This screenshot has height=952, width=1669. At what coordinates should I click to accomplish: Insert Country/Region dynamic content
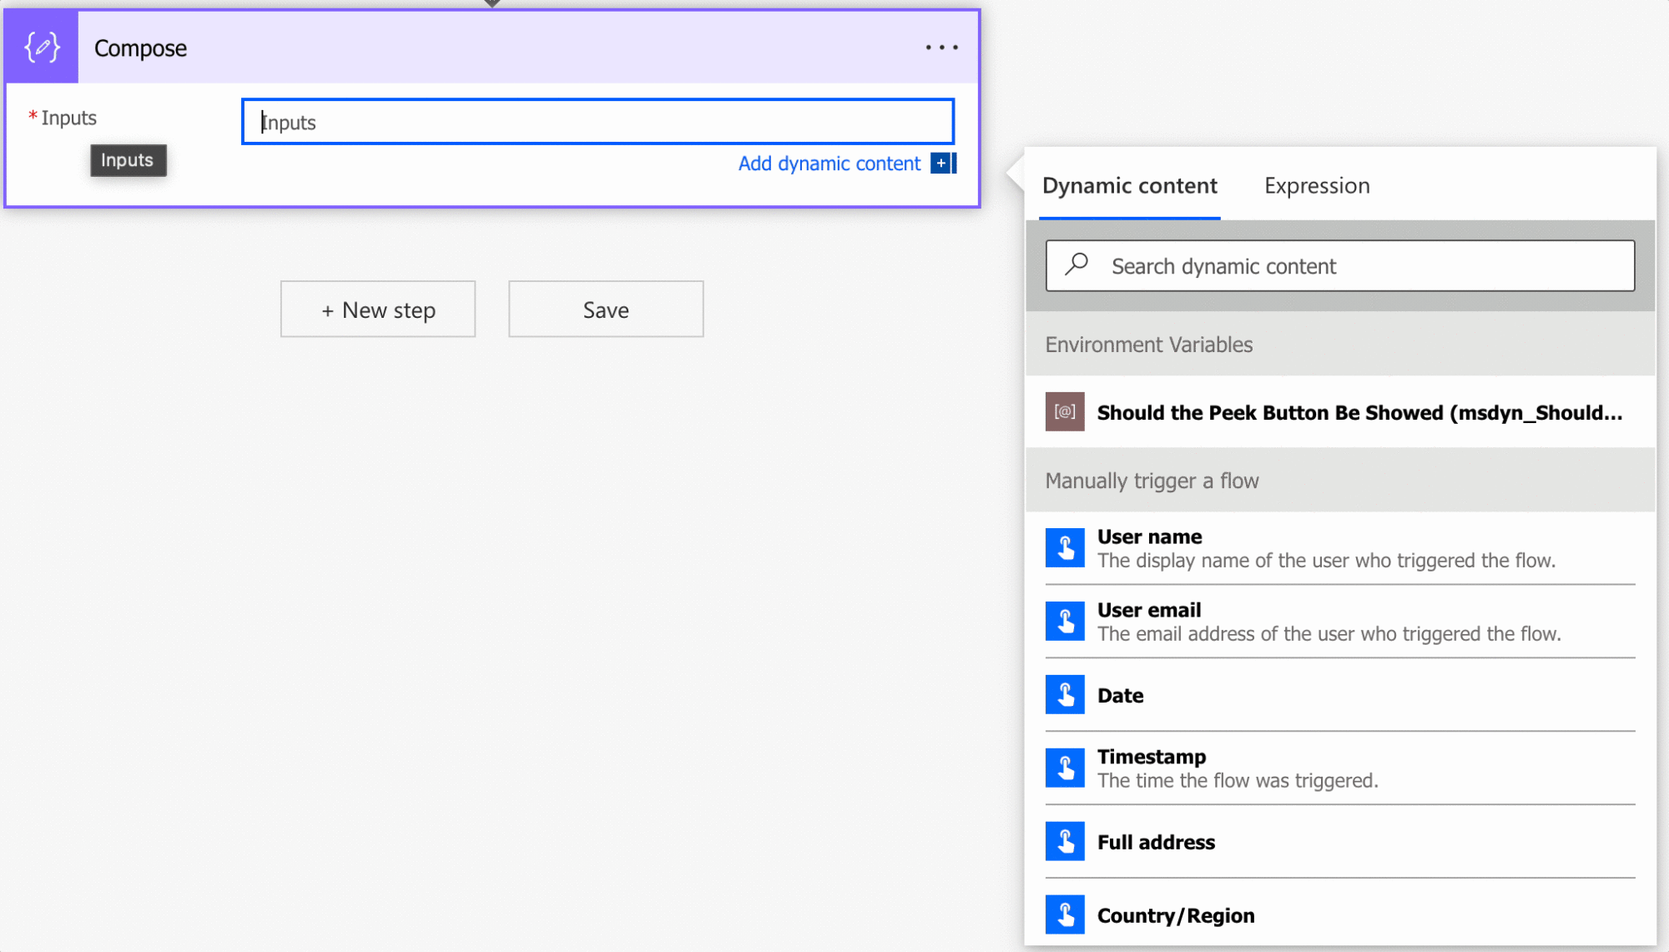(x=1175, y=915)
